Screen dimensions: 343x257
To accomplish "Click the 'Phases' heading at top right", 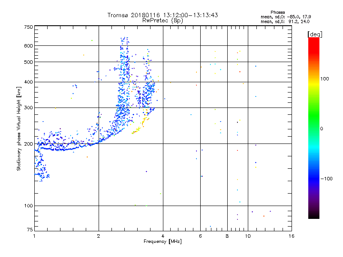I will click(x=277, y=12).
